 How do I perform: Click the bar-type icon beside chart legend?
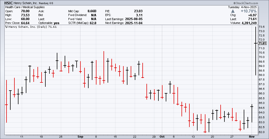click(6, 27)
